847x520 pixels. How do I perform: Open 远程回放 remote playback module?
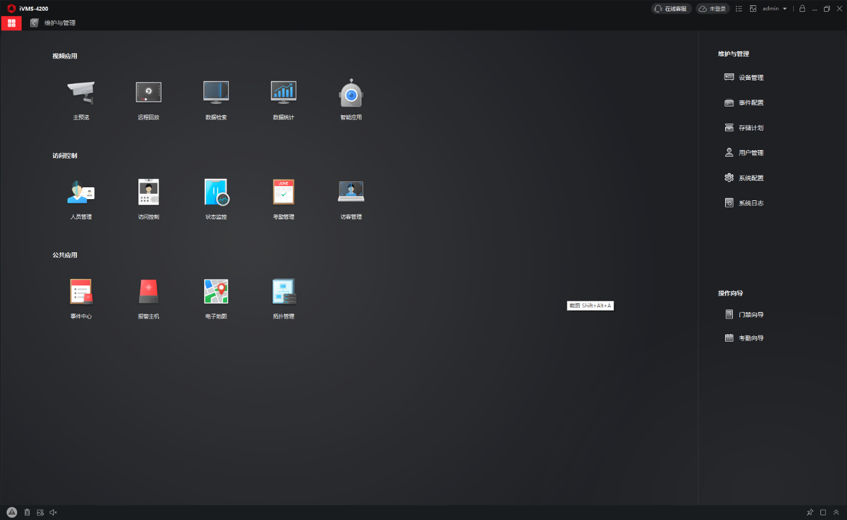click(148, 93)
